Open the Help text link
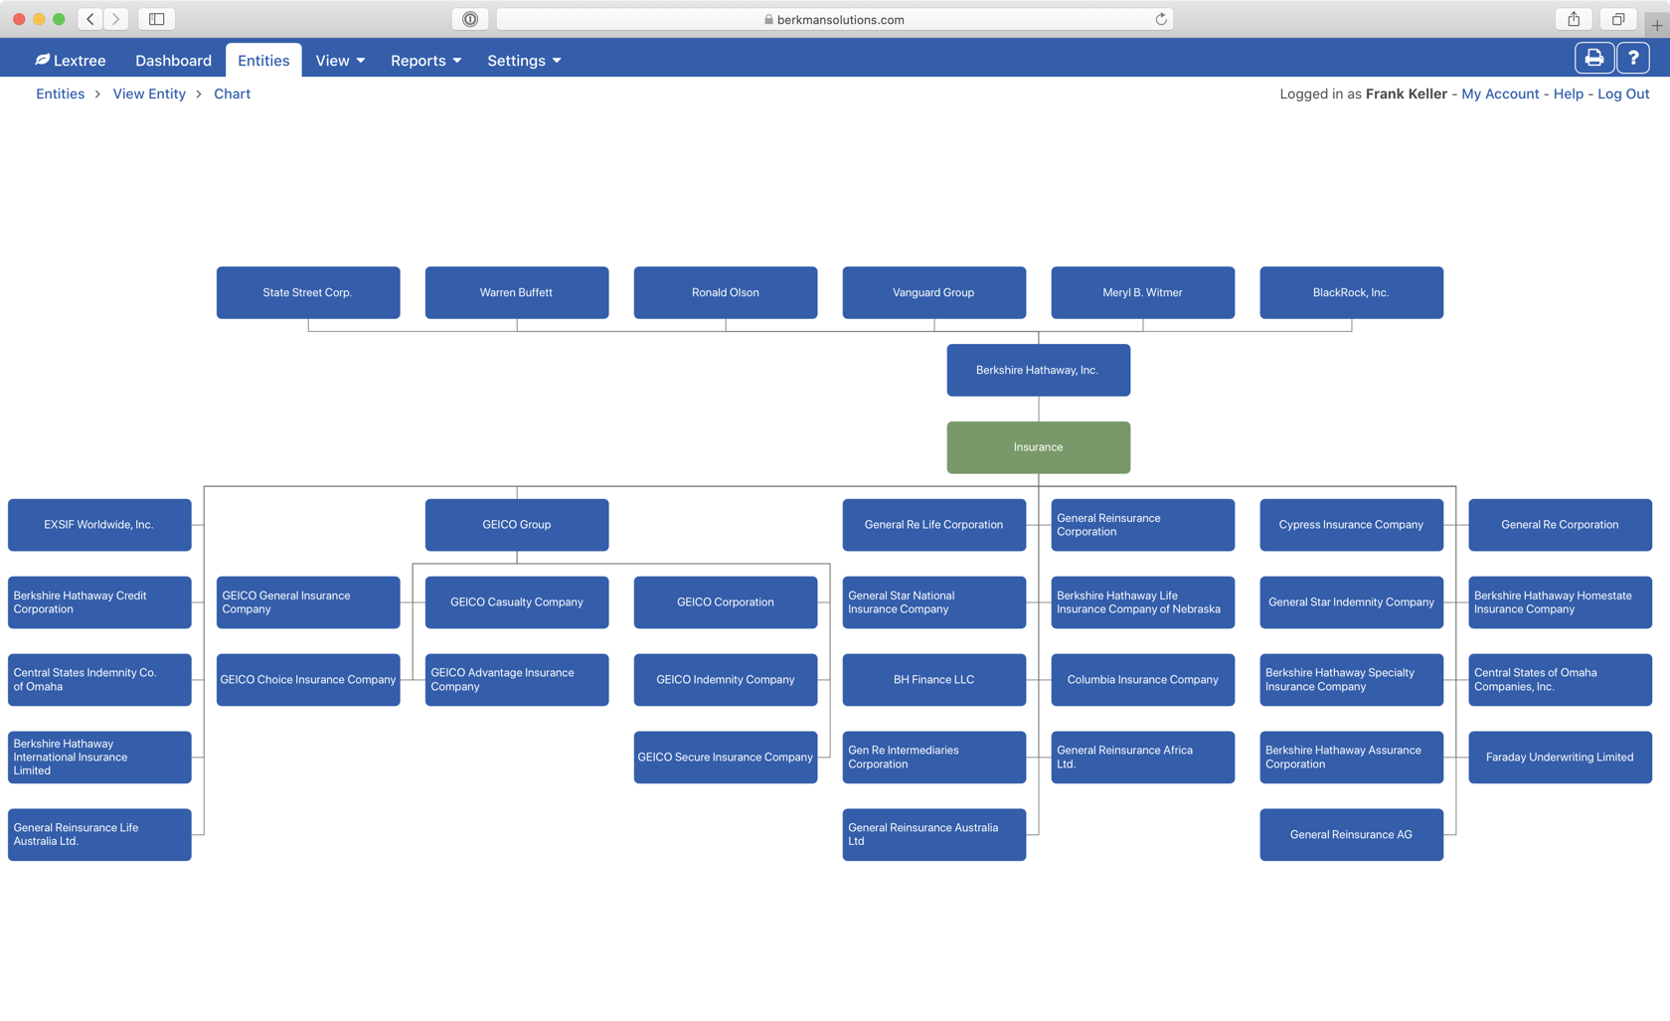Screen dimensions: 1670x1021 (1568, 93)
